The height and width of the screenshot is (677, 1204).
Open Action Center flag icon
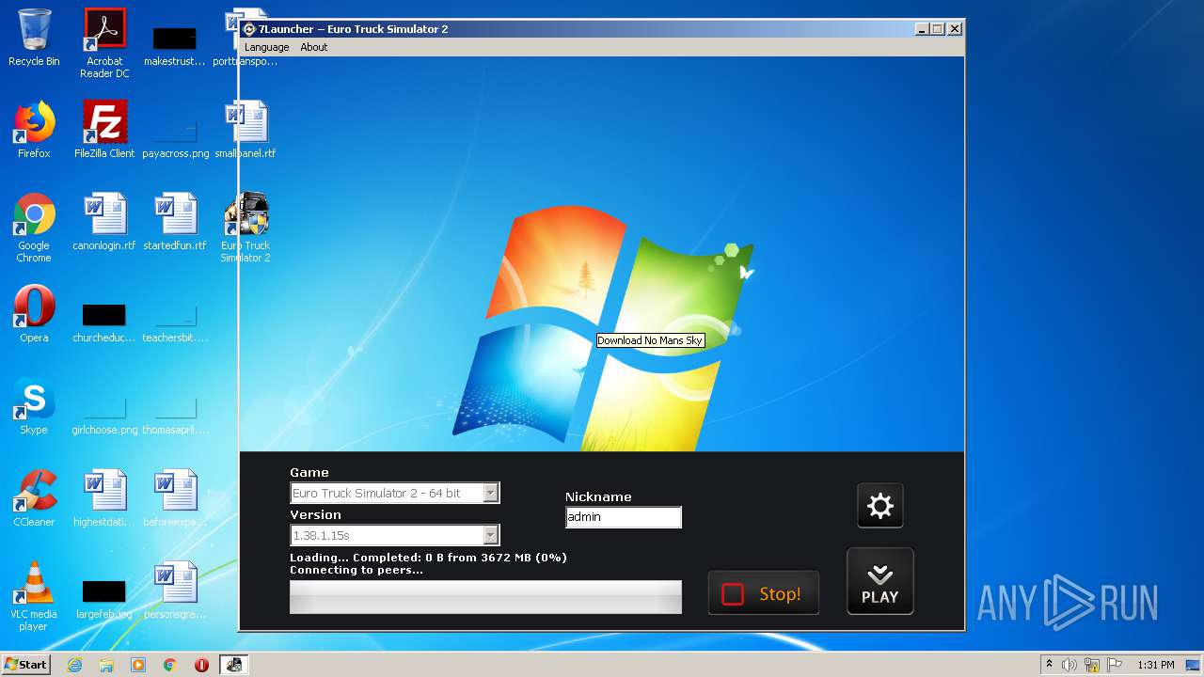pos(1115,665)
